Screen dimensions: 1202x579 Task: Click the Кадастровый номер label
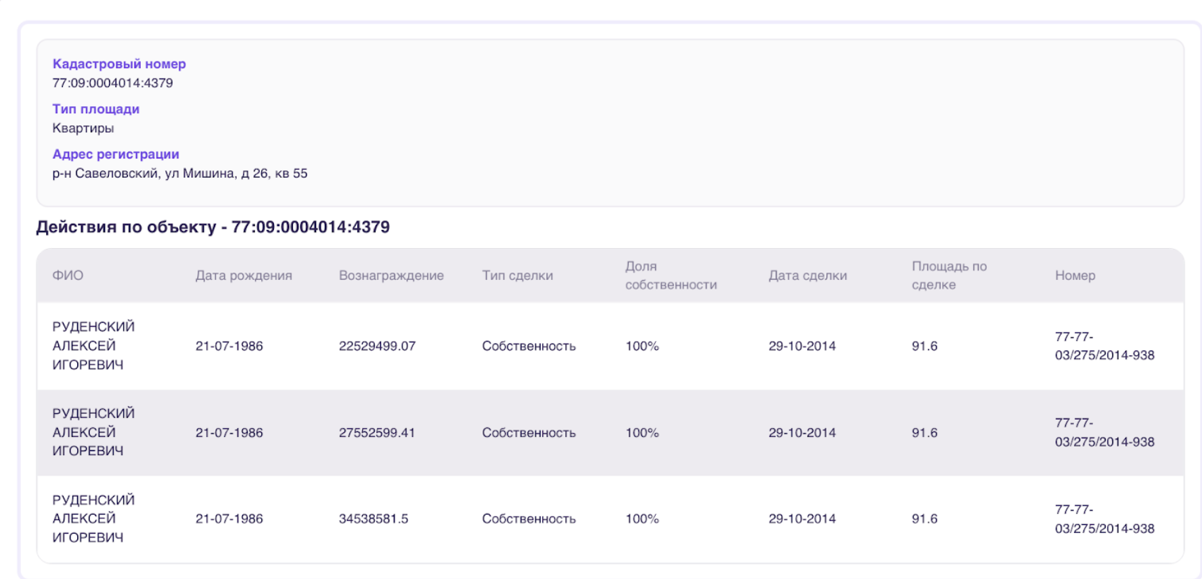[119, 64]
